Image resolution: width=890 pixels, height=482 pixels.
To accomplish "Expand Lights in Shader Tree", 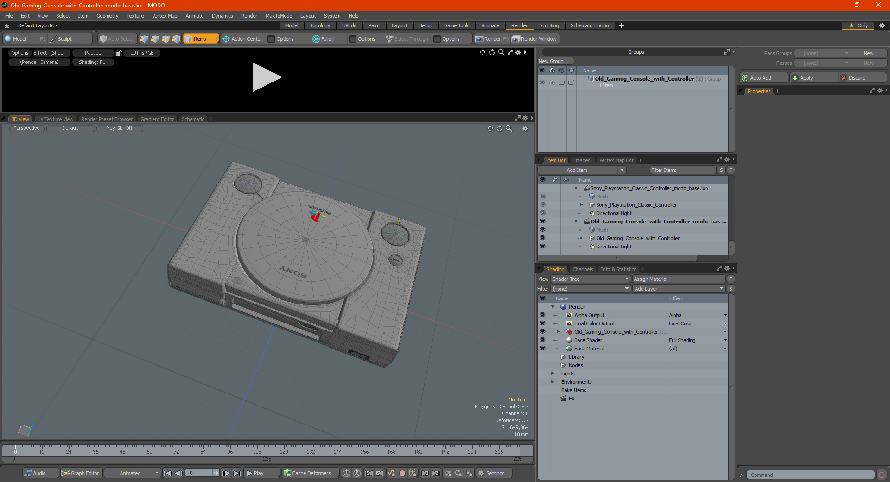I will [x=553, y=374].
